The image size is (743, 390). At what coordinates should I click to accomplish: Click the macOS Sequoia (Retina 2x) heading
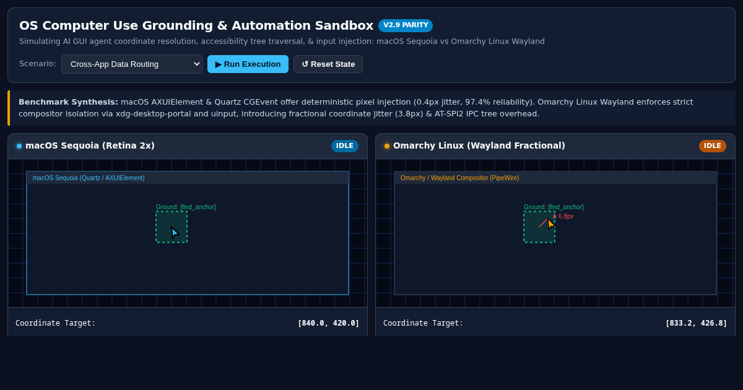coord(90,146)
